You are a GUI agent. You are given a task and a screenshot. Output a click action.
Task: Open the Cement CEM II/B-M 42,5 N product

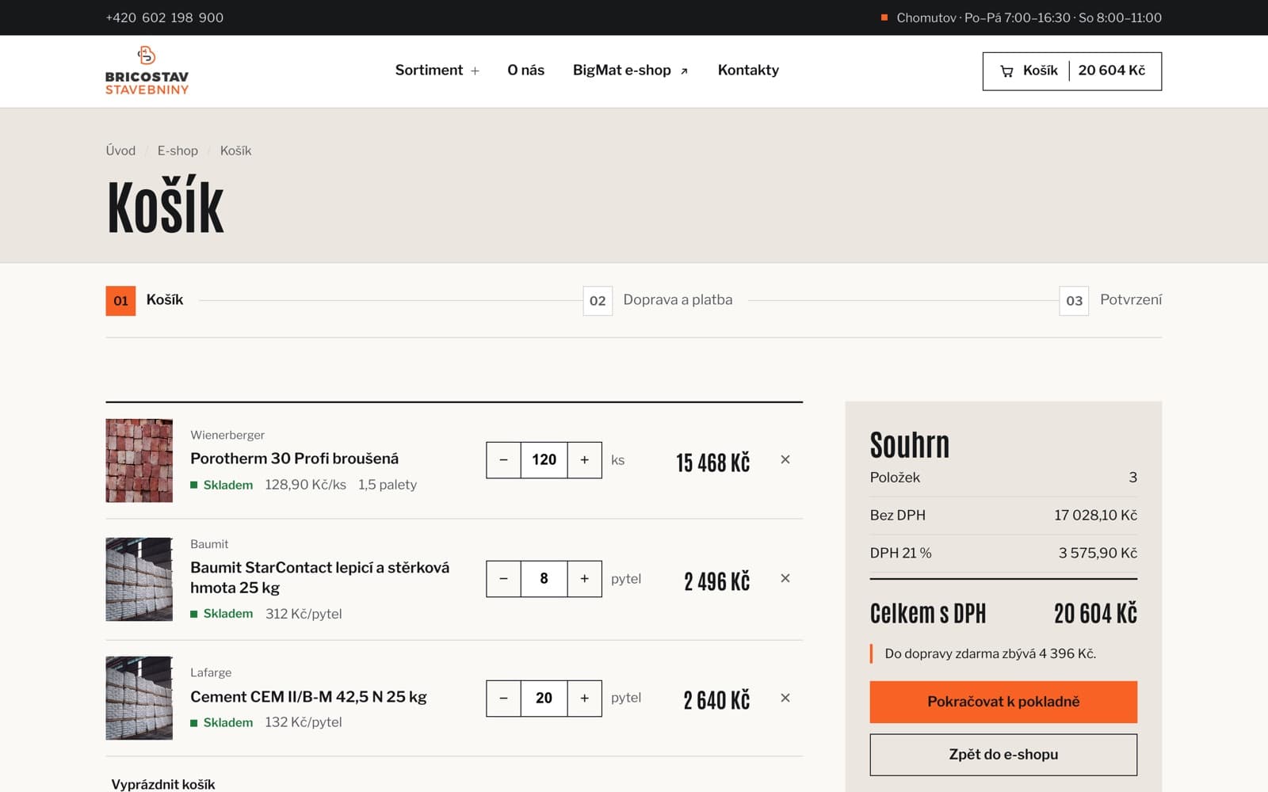(308, 697)
